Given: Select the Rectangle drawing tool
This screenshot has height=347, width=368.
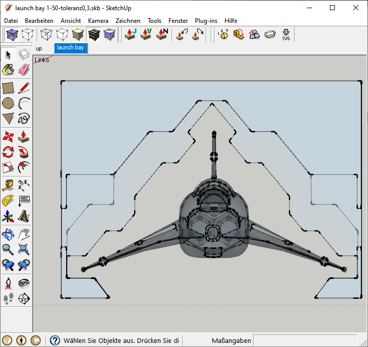Looking at the screenshot, I should point(8,88).
